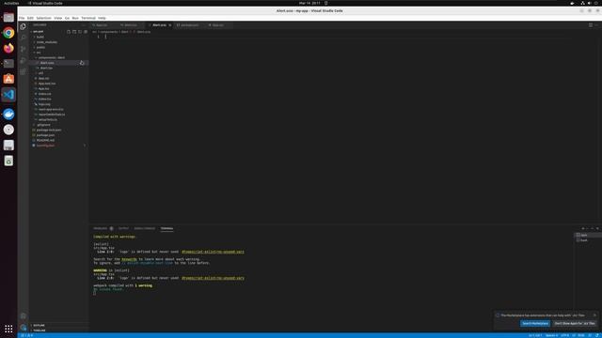Open Files manager from the dock
The height and width of the screenshot is (338, 602).
point(8,17)
